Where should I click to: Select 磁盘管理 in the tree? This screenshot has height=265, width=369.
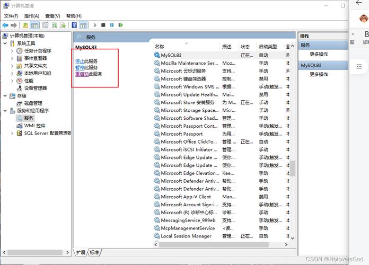33,103
